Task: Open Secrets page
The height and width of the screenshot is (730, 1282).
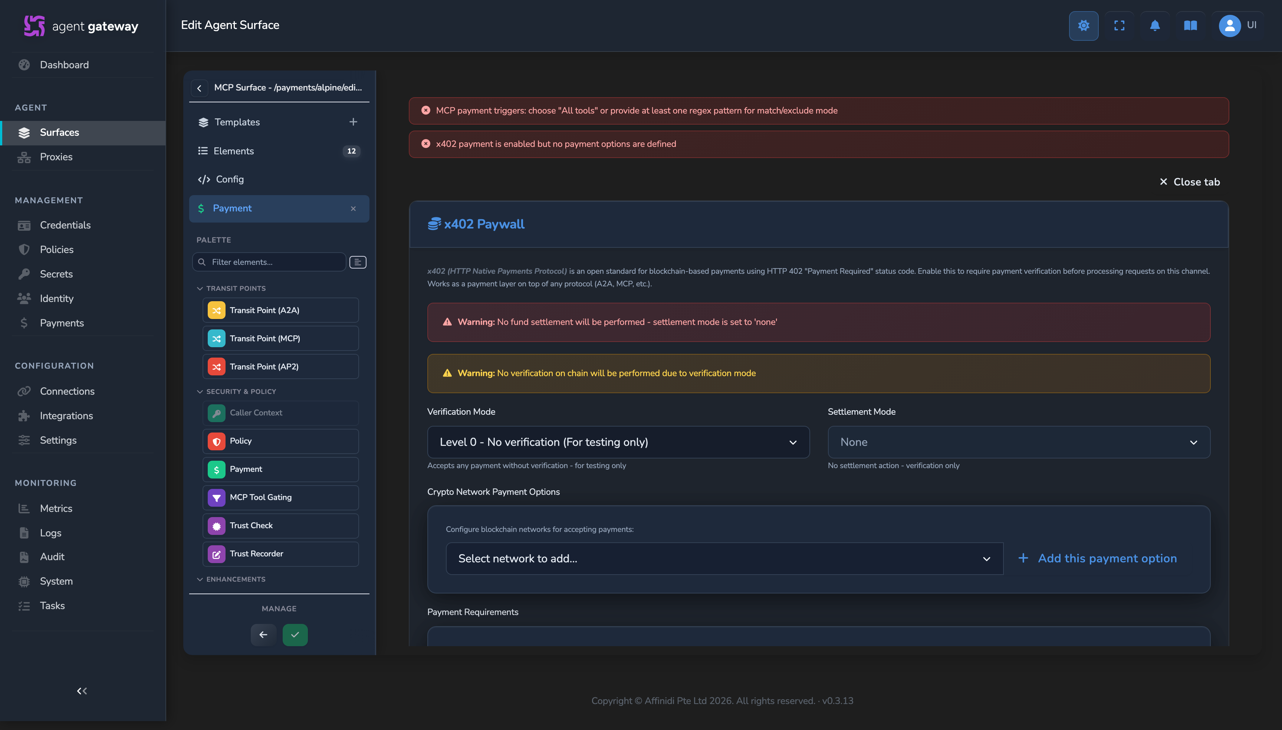Action: pyautogui.click(x=56, y=274)
